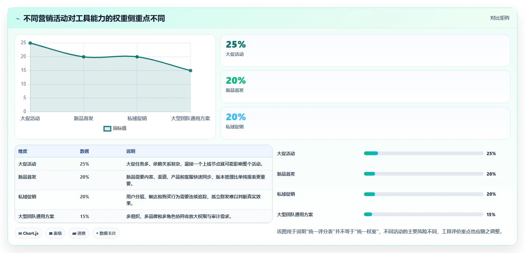Image resolution: width=525 pixels, height=253 pixels.
Task: Click the 25% value in the table
Action: [x=84, y=164]
